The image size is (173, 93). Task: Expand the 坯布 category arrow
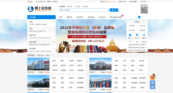click(x=54, y=28)
